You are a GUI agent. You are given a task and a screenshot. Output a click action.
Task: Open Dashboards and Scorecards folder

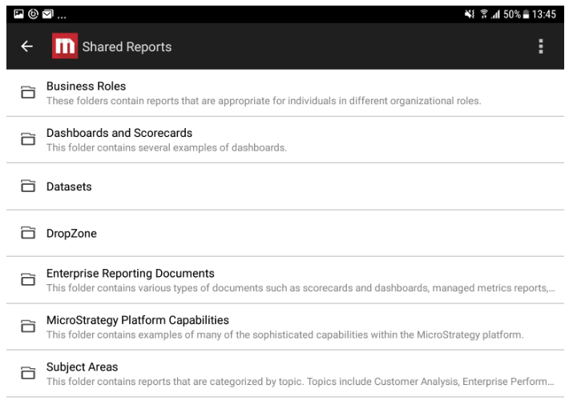(285, 140)
